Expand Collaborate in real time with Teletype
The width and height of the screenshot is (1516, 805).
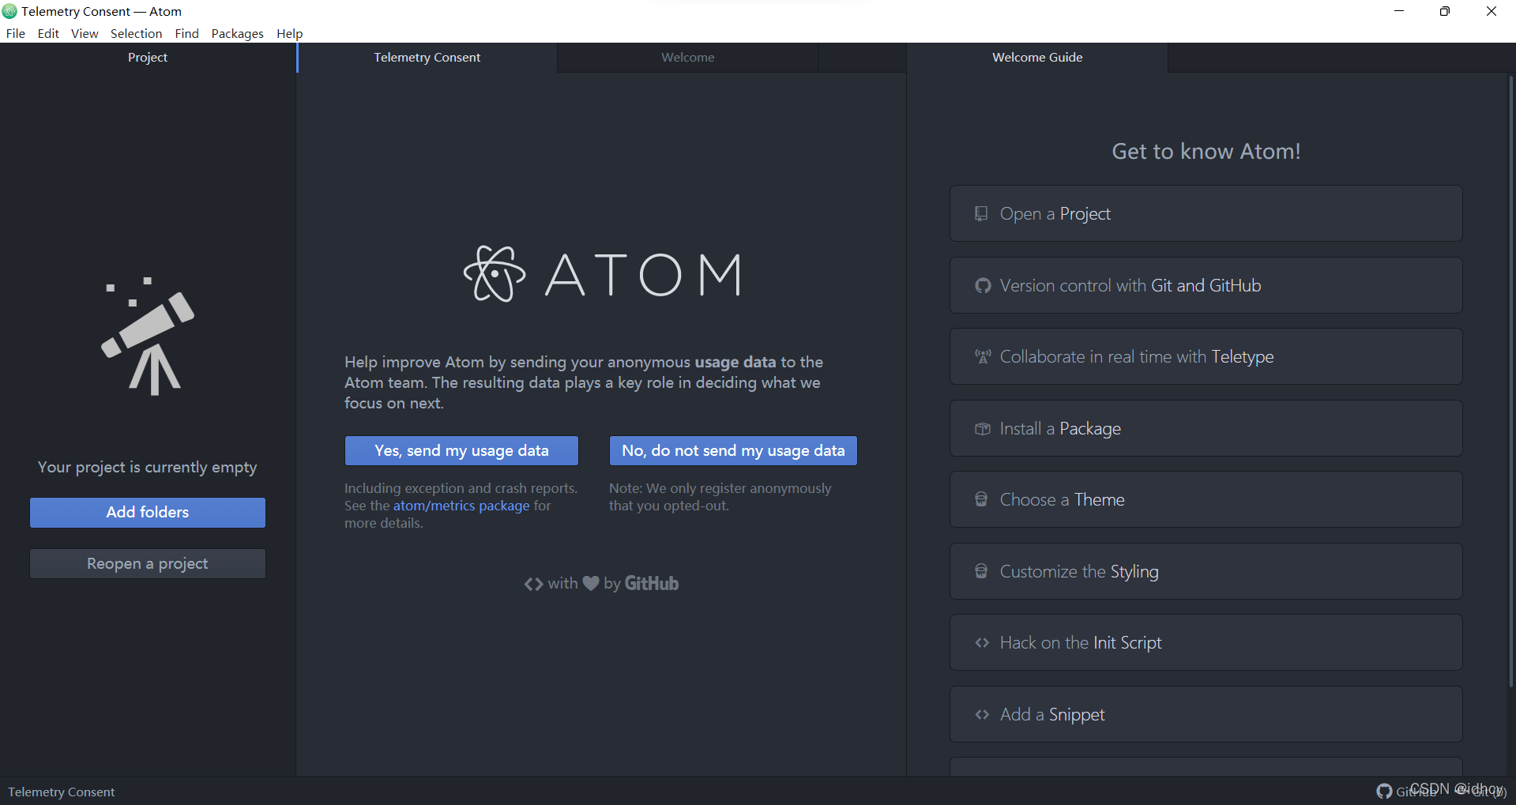pyautogui.click(x=1206, y=356)
